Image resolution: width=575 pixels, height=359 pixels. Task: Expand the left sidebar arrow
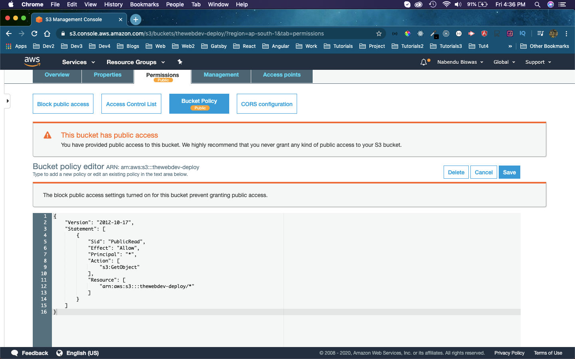click(x=8, y=101)
